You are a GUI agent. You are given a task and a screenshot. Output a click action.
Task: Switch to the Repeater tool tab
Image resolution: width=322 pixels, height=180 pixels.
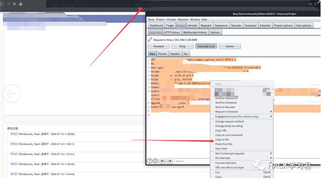point(206,26)
